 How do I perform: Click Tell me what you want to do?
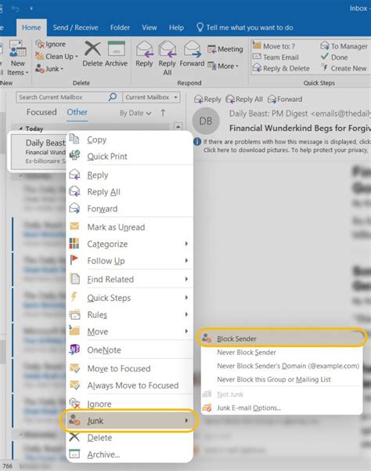point(245,27)
